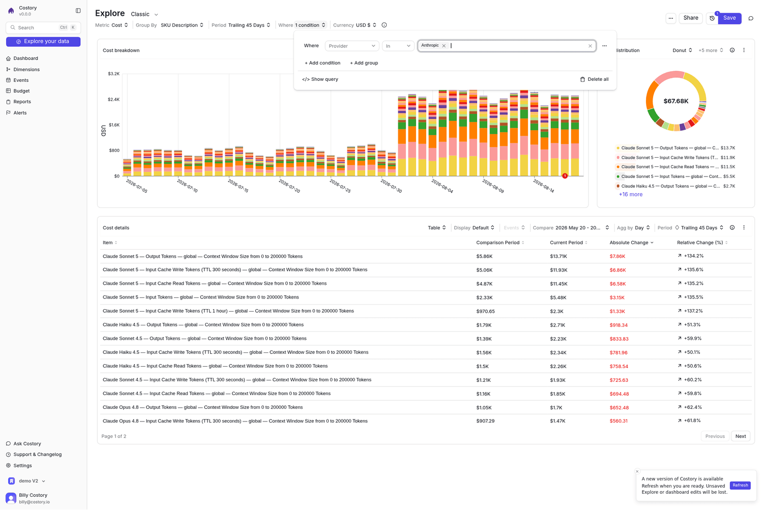Open the Budget page

21,91
